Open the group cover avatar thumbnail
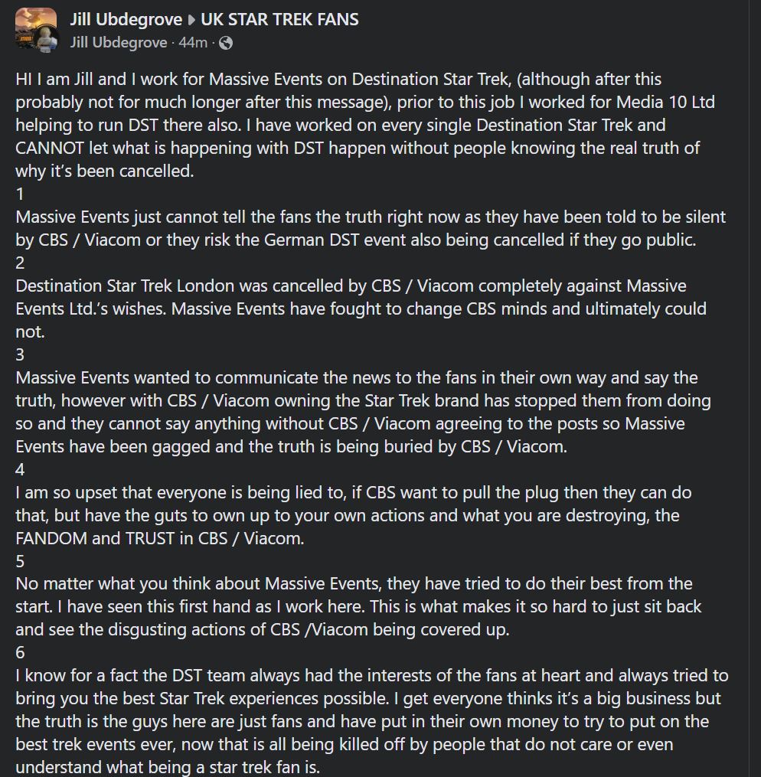Screen dimensions: 761x777 pos(35,28)
